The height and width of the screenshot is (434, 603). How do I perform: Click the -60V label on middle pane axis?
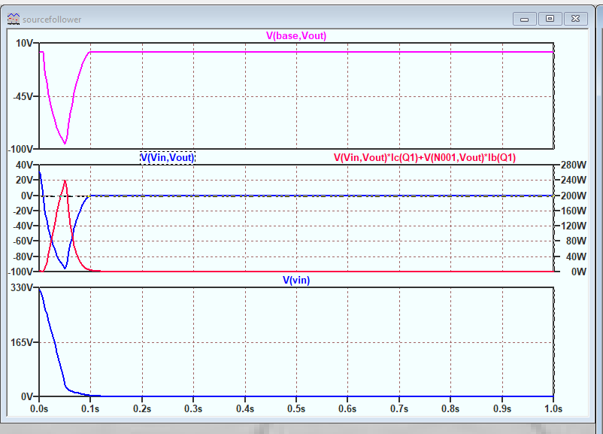point(23,241)
